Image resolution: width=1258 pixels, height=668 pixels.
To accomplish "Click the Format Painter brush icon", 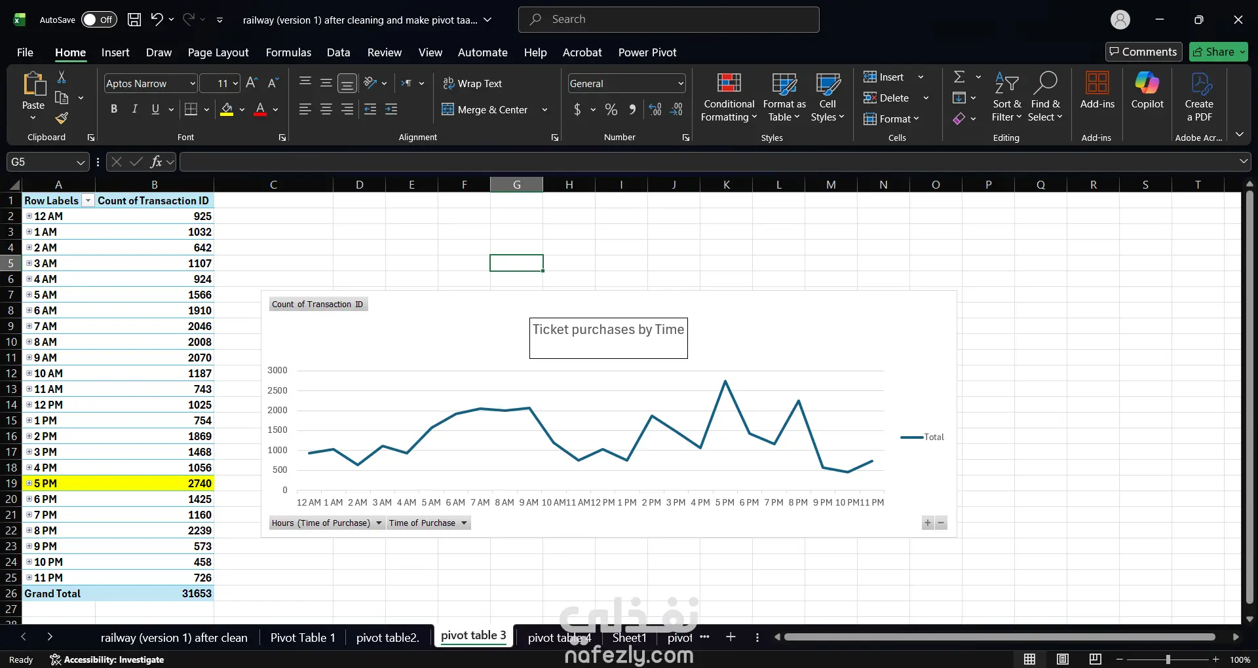I will (x=62, y=118).
